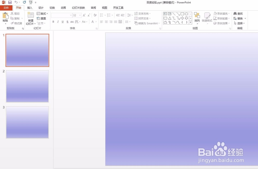Select the Down Arrow shape in gallery
The image size is (258, 169).
click(x=187, y=18)
